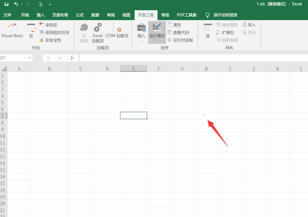Open the Visual Basic editor
The height and width of the screenshot is (217, 308).
tap(12, 30)
